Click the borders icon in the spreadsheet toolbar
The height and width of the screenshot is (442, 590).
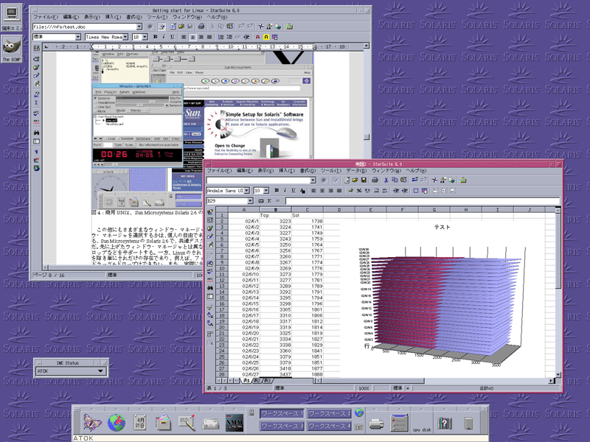[416, 191]
